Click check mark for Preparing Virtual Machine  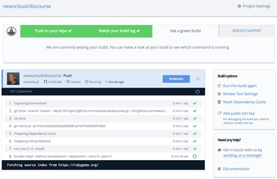click(x=195, y=141)
